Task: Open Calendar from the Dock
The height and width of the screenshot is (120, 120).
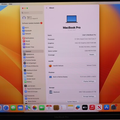Action: (x=49, y=108)
